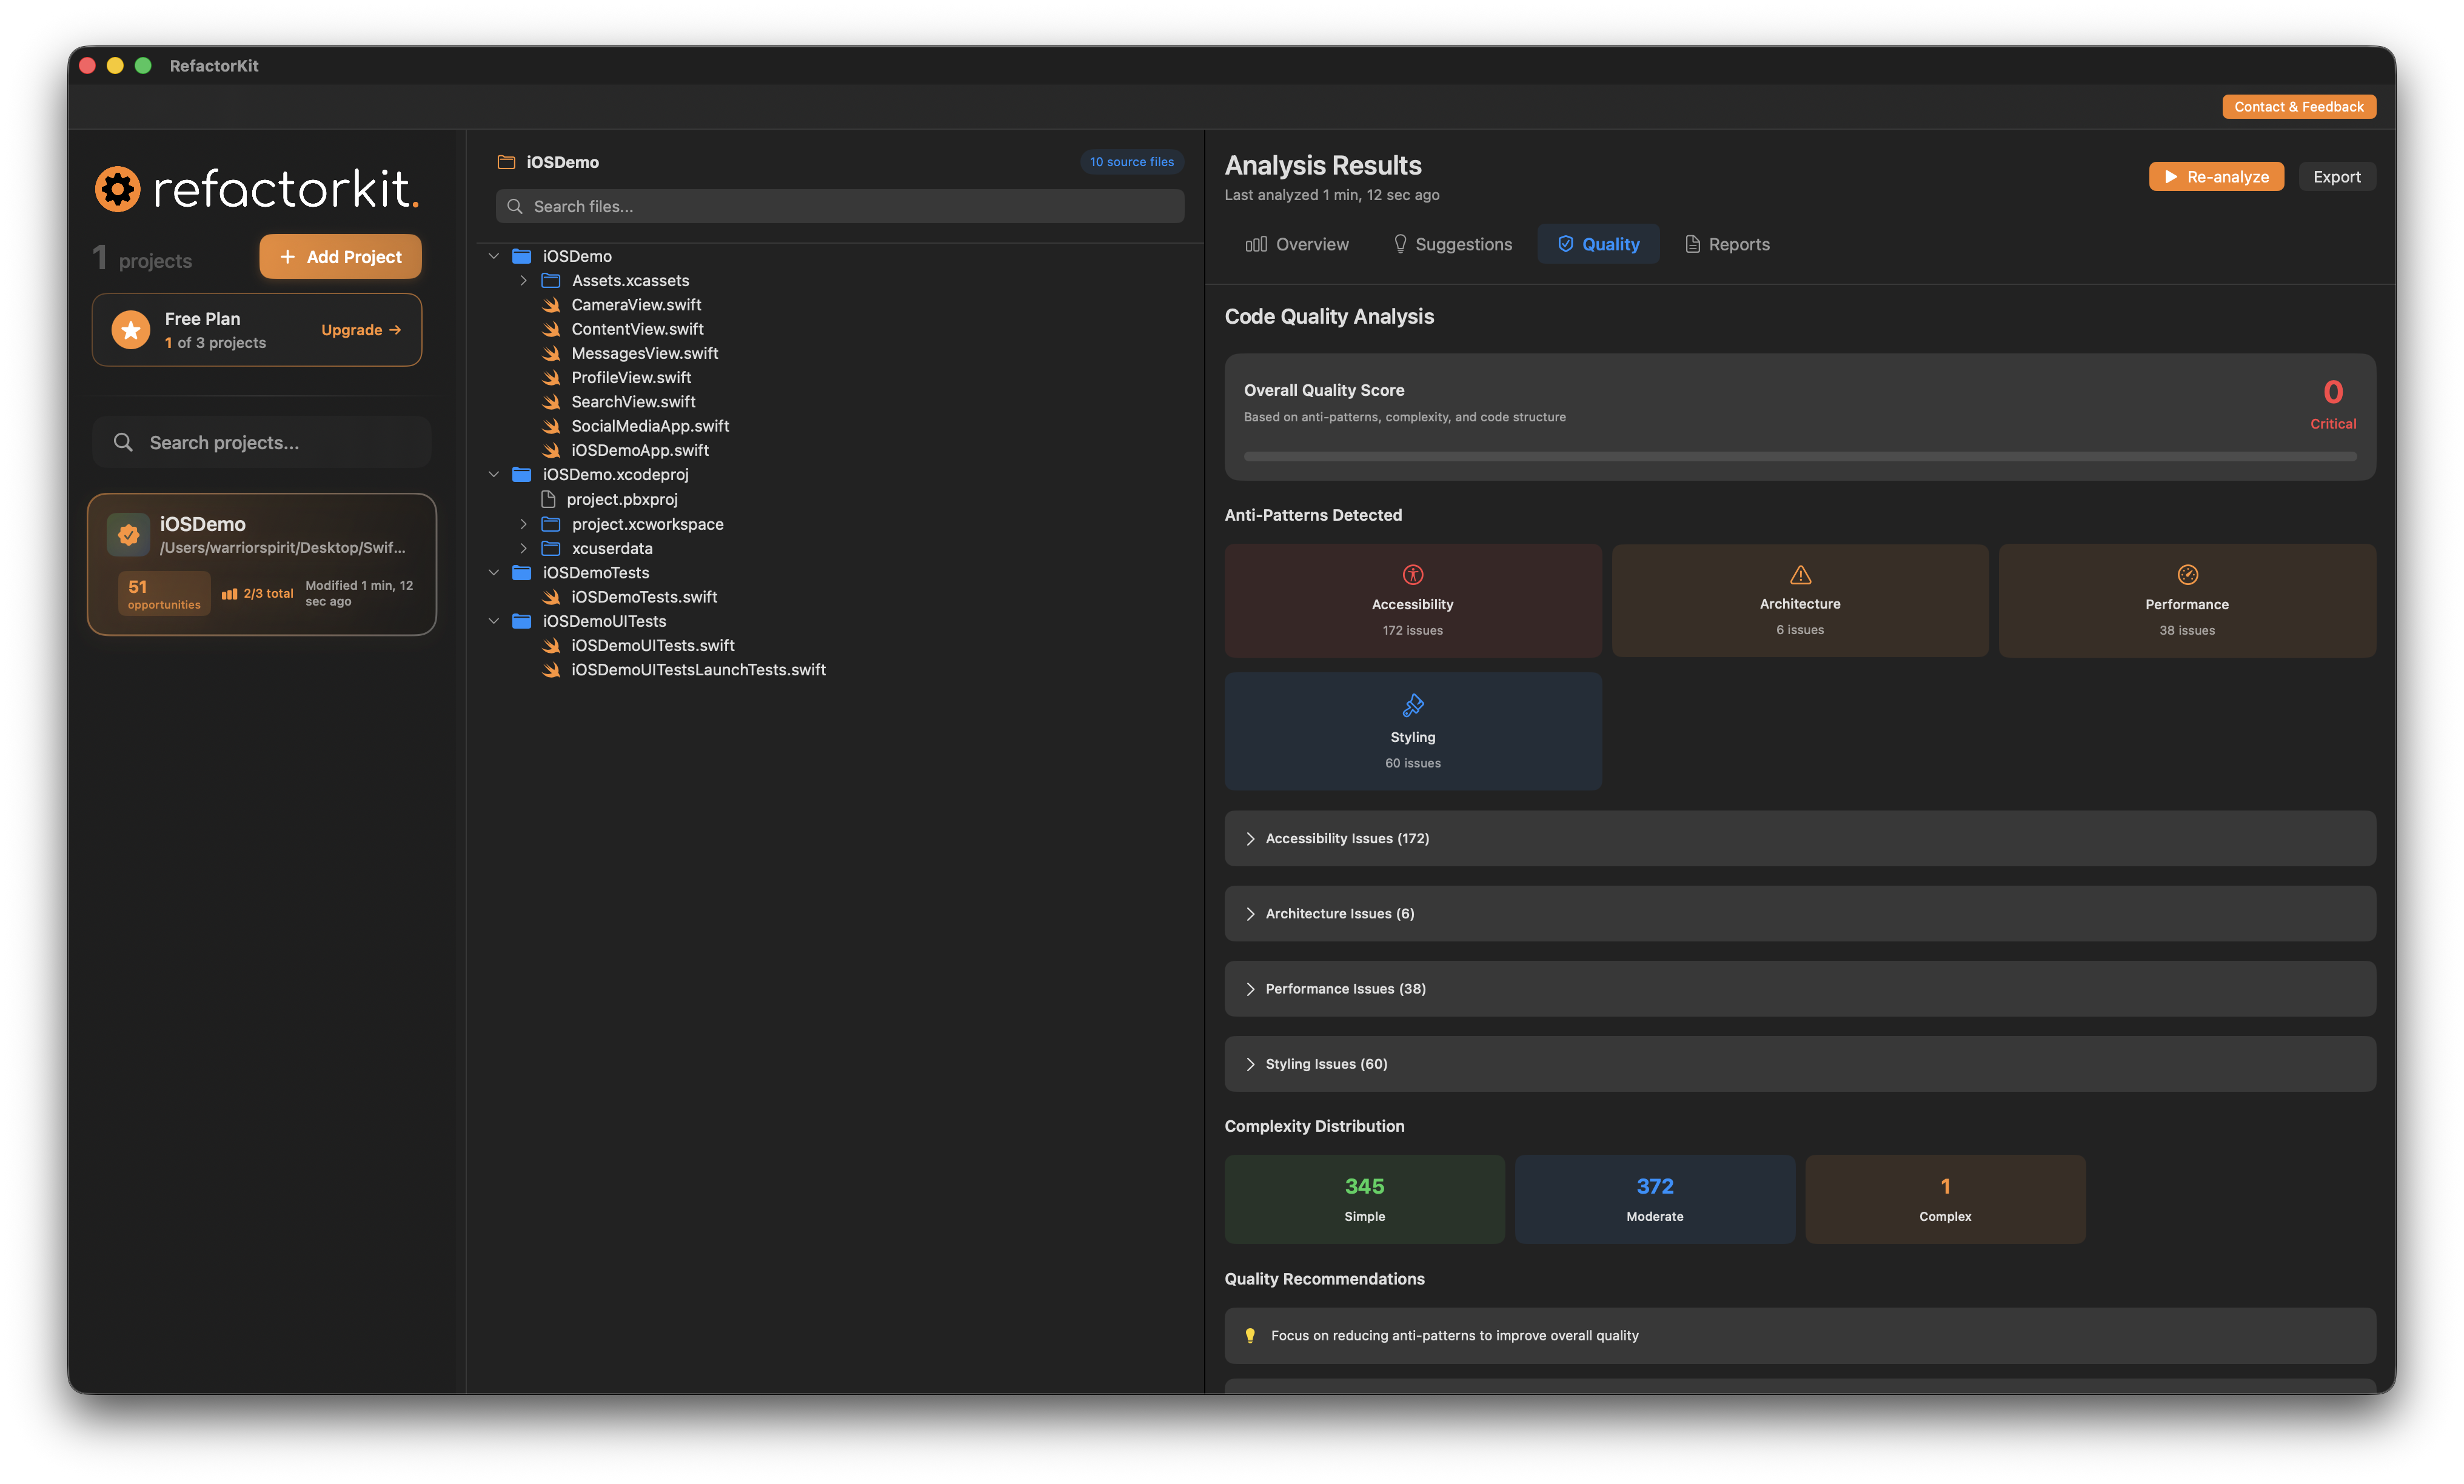Click the iOSDemo header folder icon
The height and width of the screenshot is (1484, 2464).
506,162
